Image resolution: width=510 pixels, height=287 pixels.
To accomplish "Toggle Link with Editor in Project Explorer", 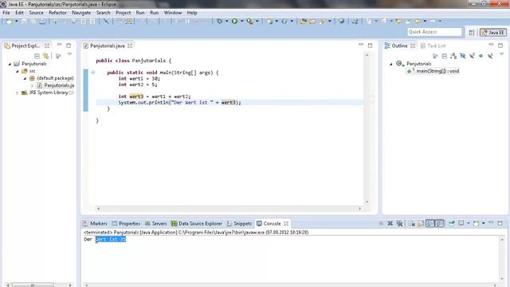I will 46,56.
